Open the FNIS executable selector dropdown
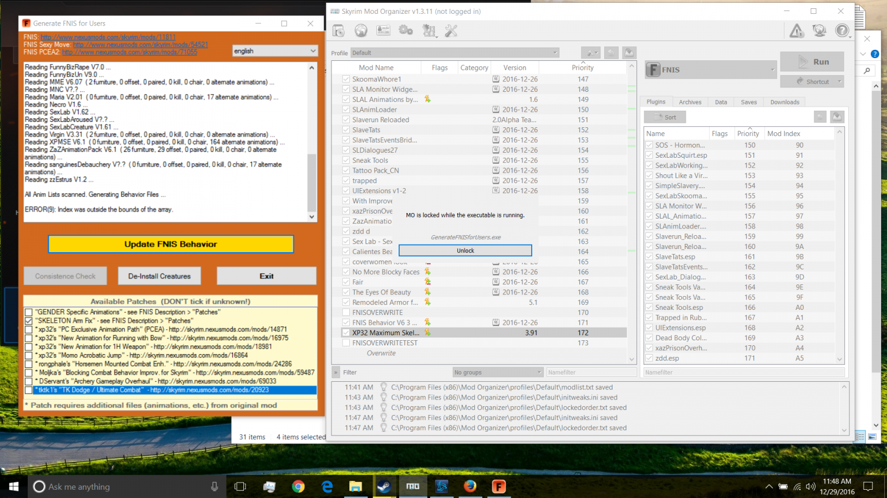The width and height of the screenshot is (887, 498). pos(710,70)
